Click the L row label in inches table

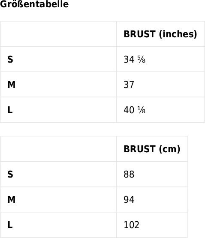click(x=10, y=110)
